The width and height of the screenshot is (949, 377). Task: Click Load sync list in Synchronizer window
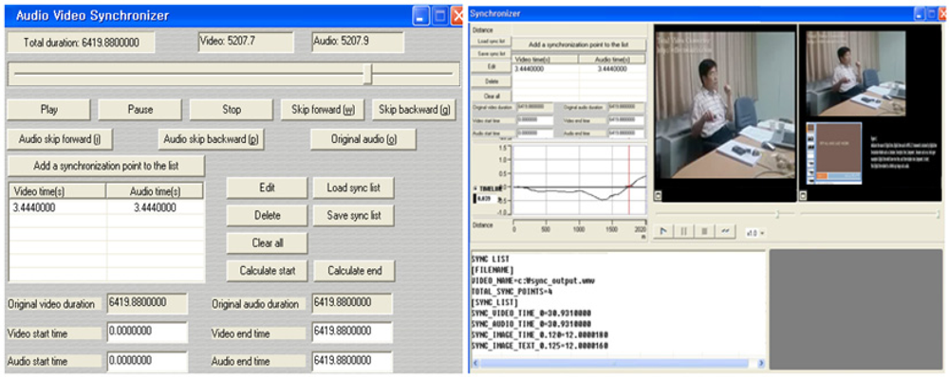pyautogui.click(x=492, y=41)
